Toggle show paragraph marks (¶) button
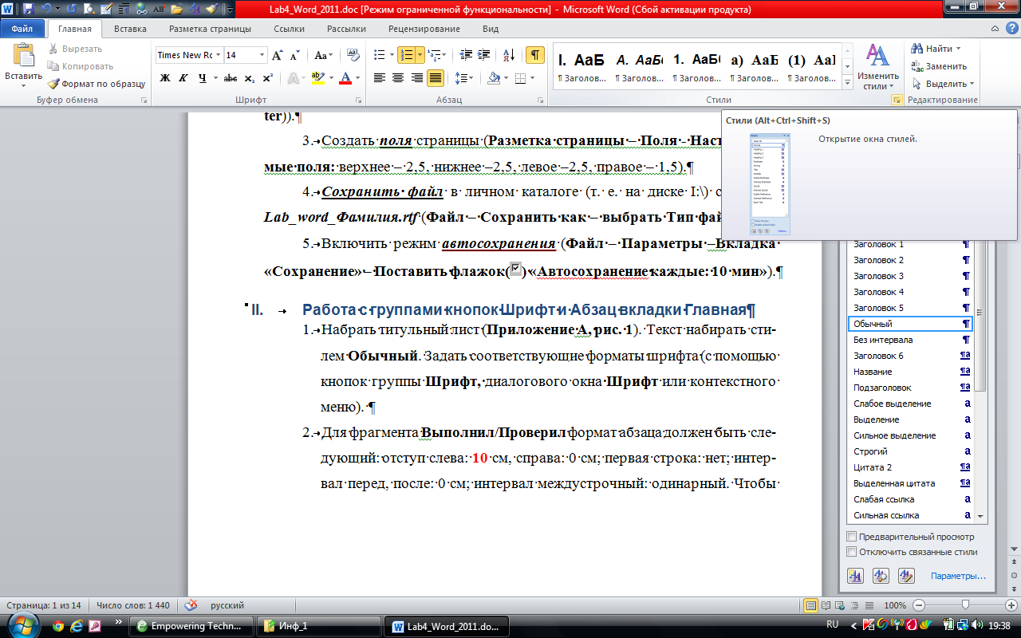The height and width of the screenshot is (638, 1021). click(x=536, y=55)
